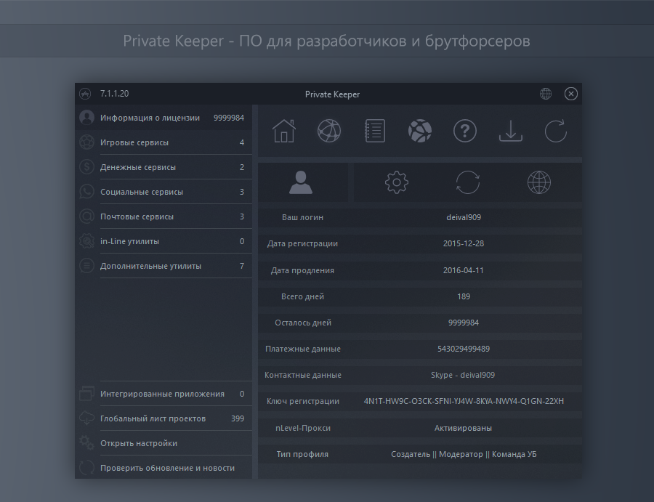
Task: Click Проверить обновление и новости
Action: point(167,468)
